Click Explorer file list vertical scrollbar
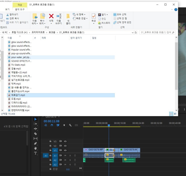Image resolution: width=186 pixels, height=176 pixels. coord(176,66)
